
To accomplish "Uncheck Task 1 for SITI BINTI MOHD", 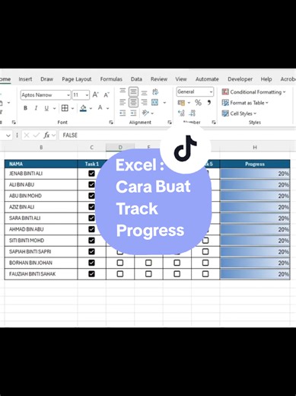I will [91, 241].
